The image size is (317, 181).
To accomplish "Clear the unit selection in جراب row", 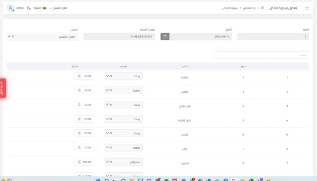I will (x=111, y=148).
